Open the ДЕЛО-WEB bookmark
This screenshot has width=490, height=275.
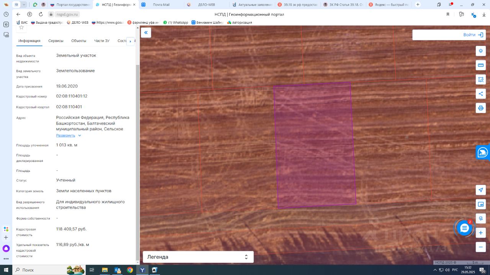77,23
